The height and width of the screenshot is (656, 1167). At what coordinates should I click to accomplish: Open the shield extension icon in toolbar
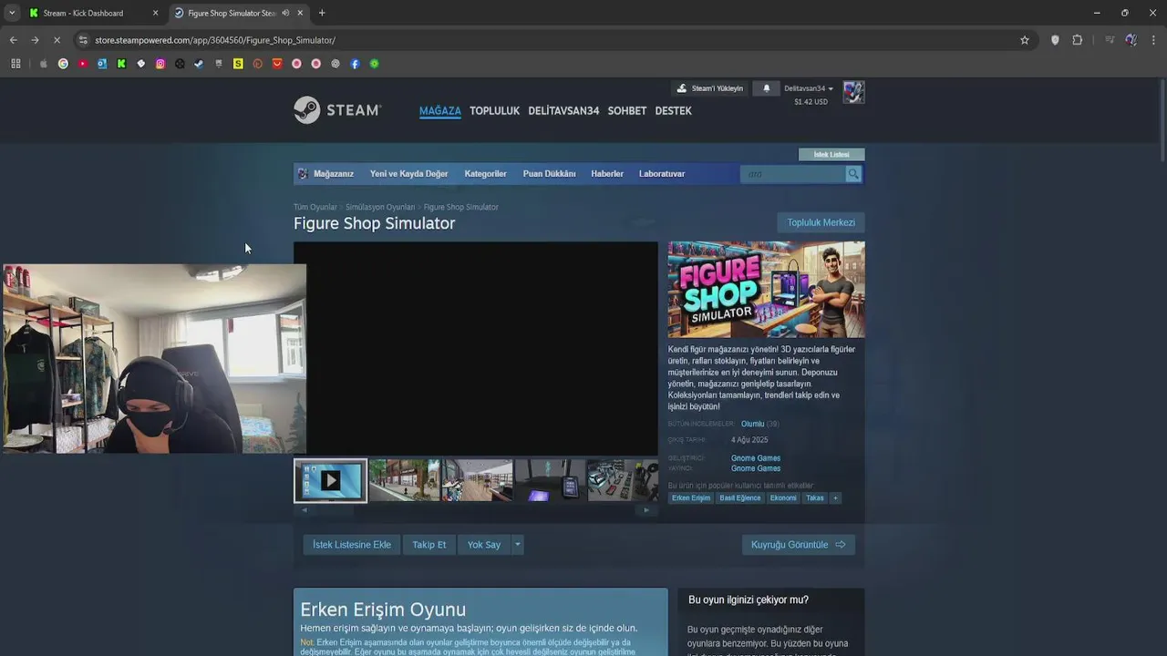point(1055,40)
